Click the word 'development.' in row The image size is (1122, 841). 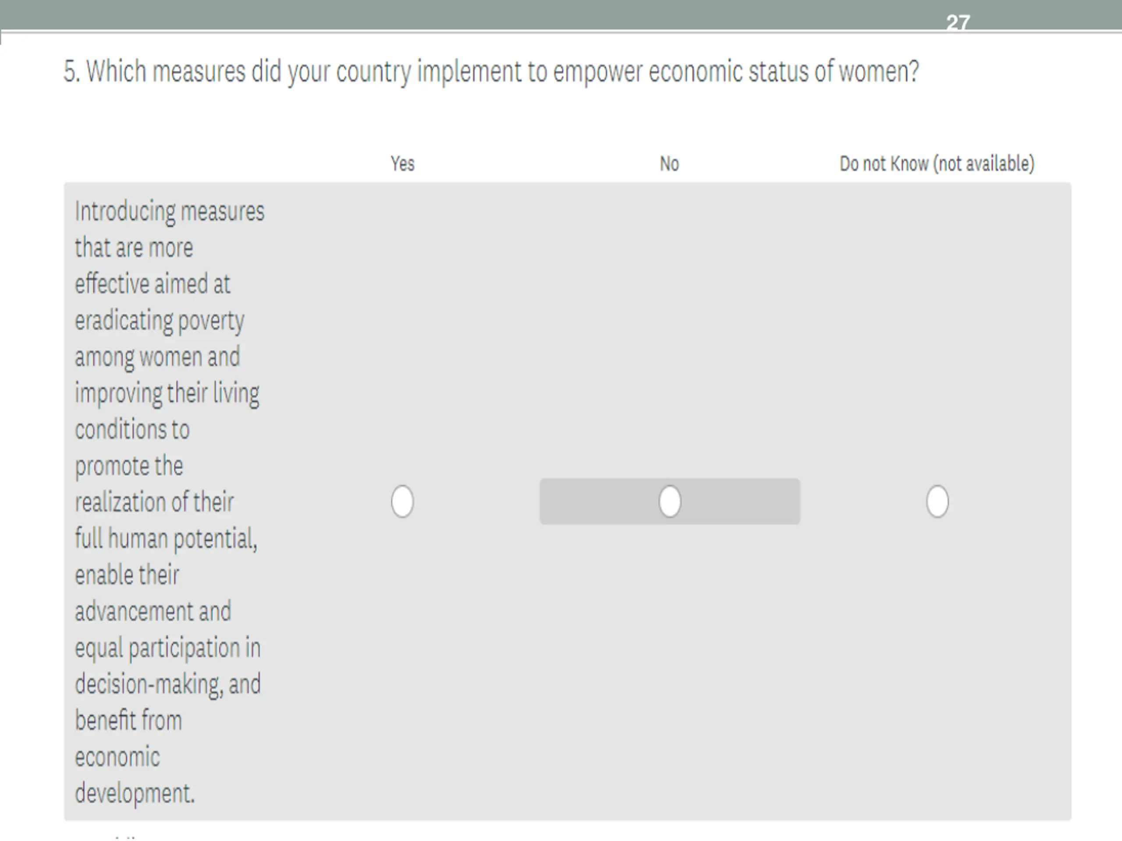135,794
